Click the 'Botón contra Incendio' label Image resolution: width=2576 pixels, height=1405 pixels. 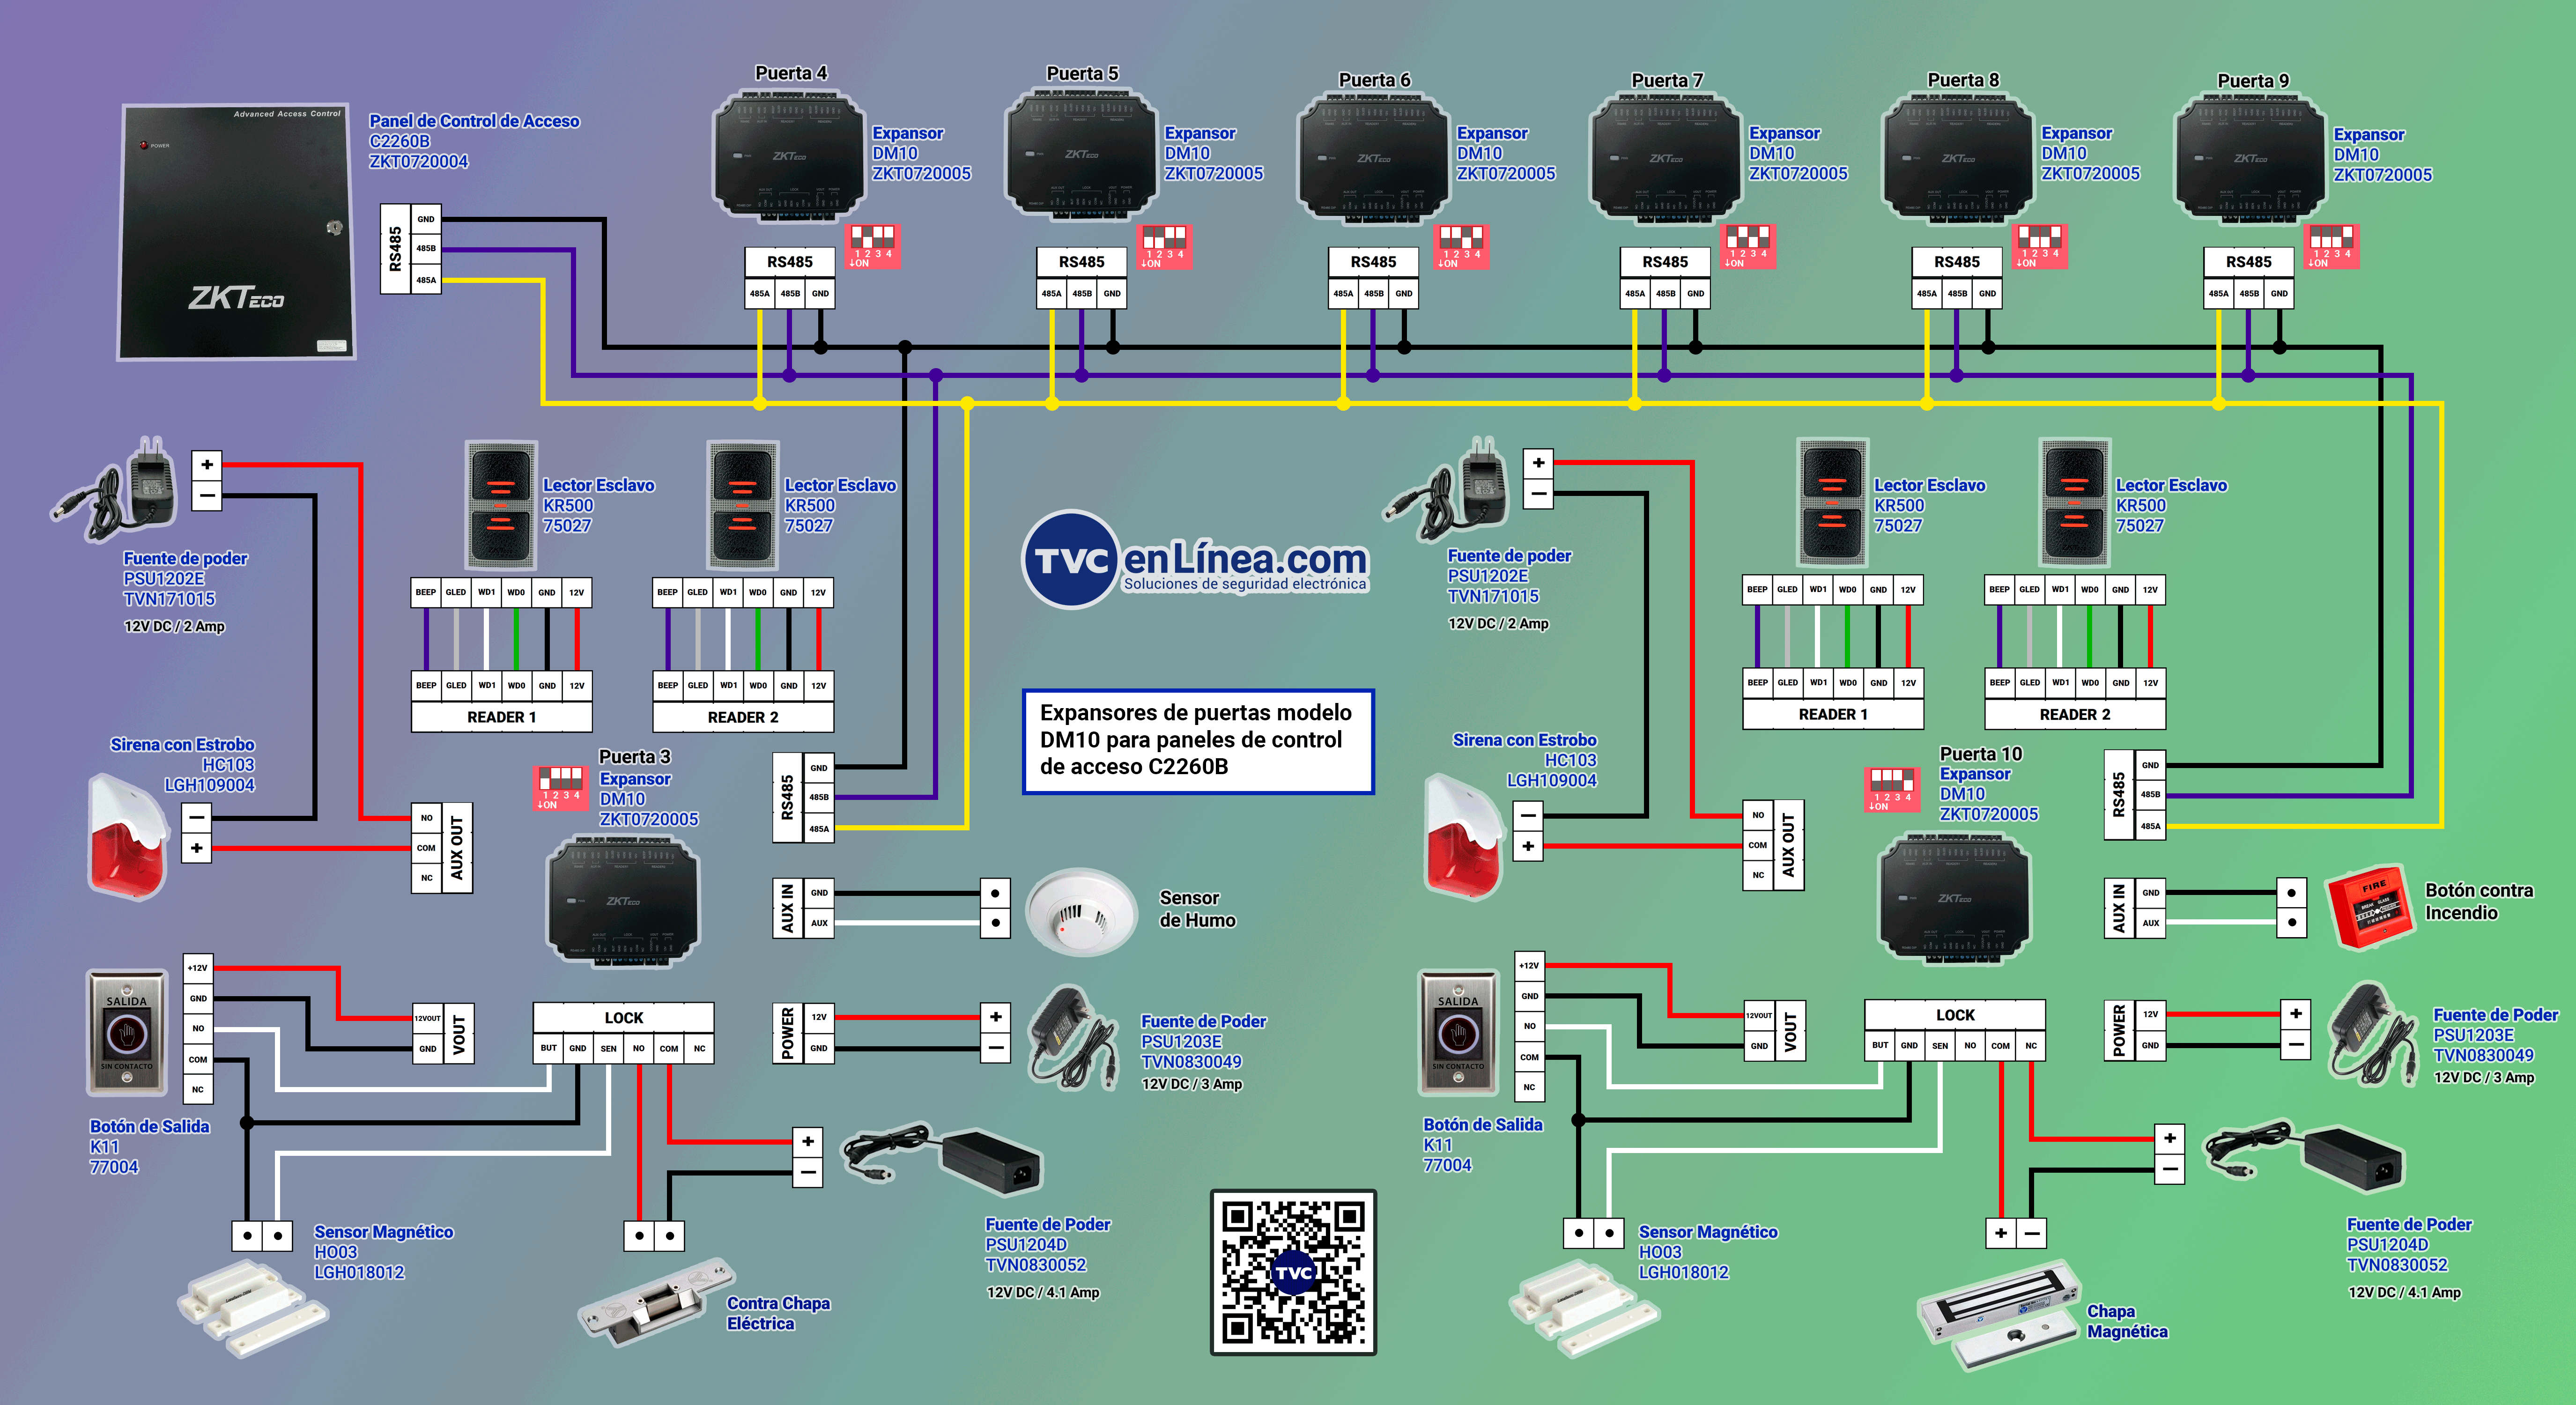point(2479,901)
